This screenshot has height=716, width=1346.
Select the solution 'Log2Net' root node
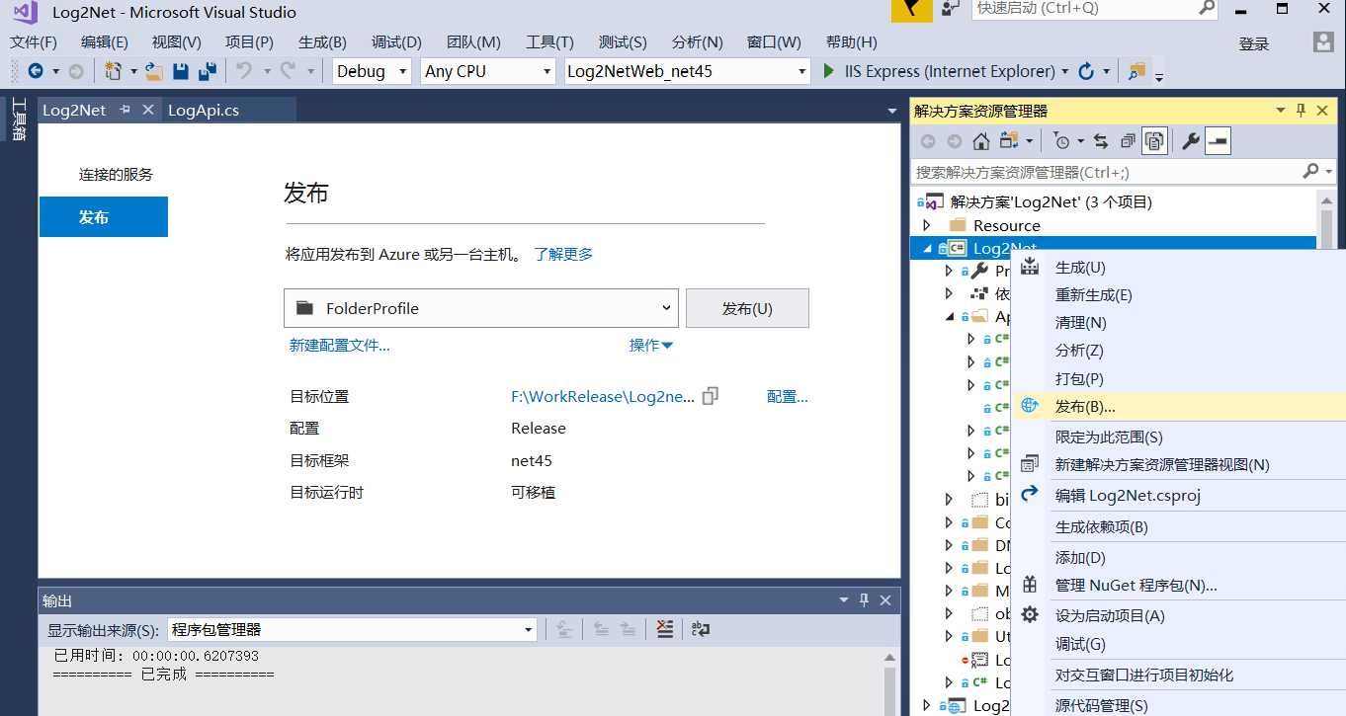click(x=1051, y=201)
